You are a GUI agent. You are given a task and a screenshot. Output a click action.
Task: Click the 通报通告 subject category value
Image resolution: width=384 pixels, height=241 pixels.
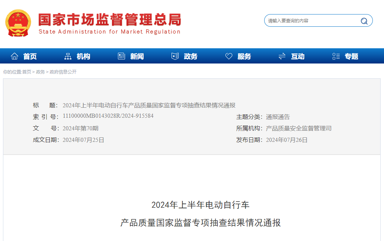coord(278,117)
